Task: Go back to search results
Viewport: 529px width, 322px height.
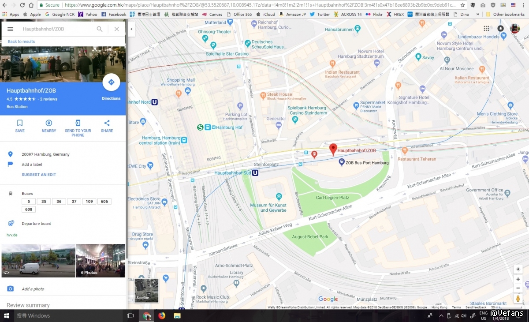Action: (x=21, y=41)
